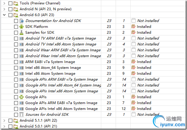Click the Documentation for Android SDK icon
This screenshot has width=187, height=130.
pos(22,21)
